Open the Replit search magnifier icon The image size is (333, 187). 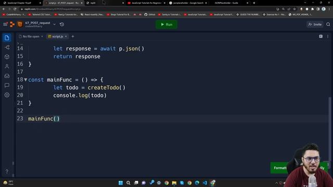pos(328,24)
